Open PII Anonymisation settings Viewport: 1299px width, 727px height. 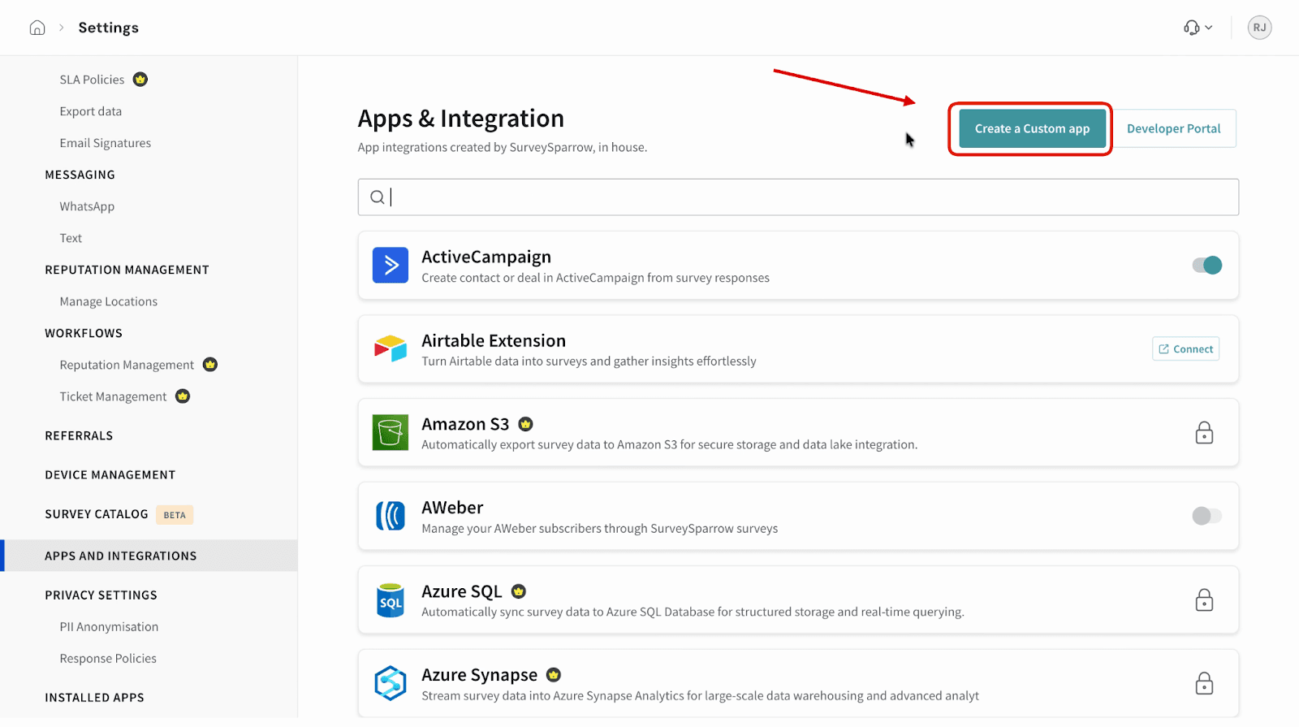coord(109,627)
